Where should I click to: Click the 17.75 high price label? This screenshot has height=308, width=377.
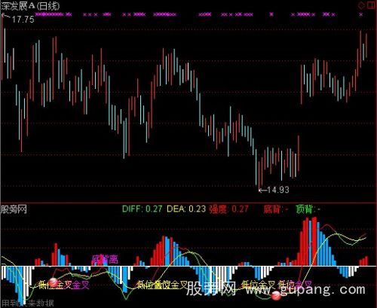(x=23, y=20)
